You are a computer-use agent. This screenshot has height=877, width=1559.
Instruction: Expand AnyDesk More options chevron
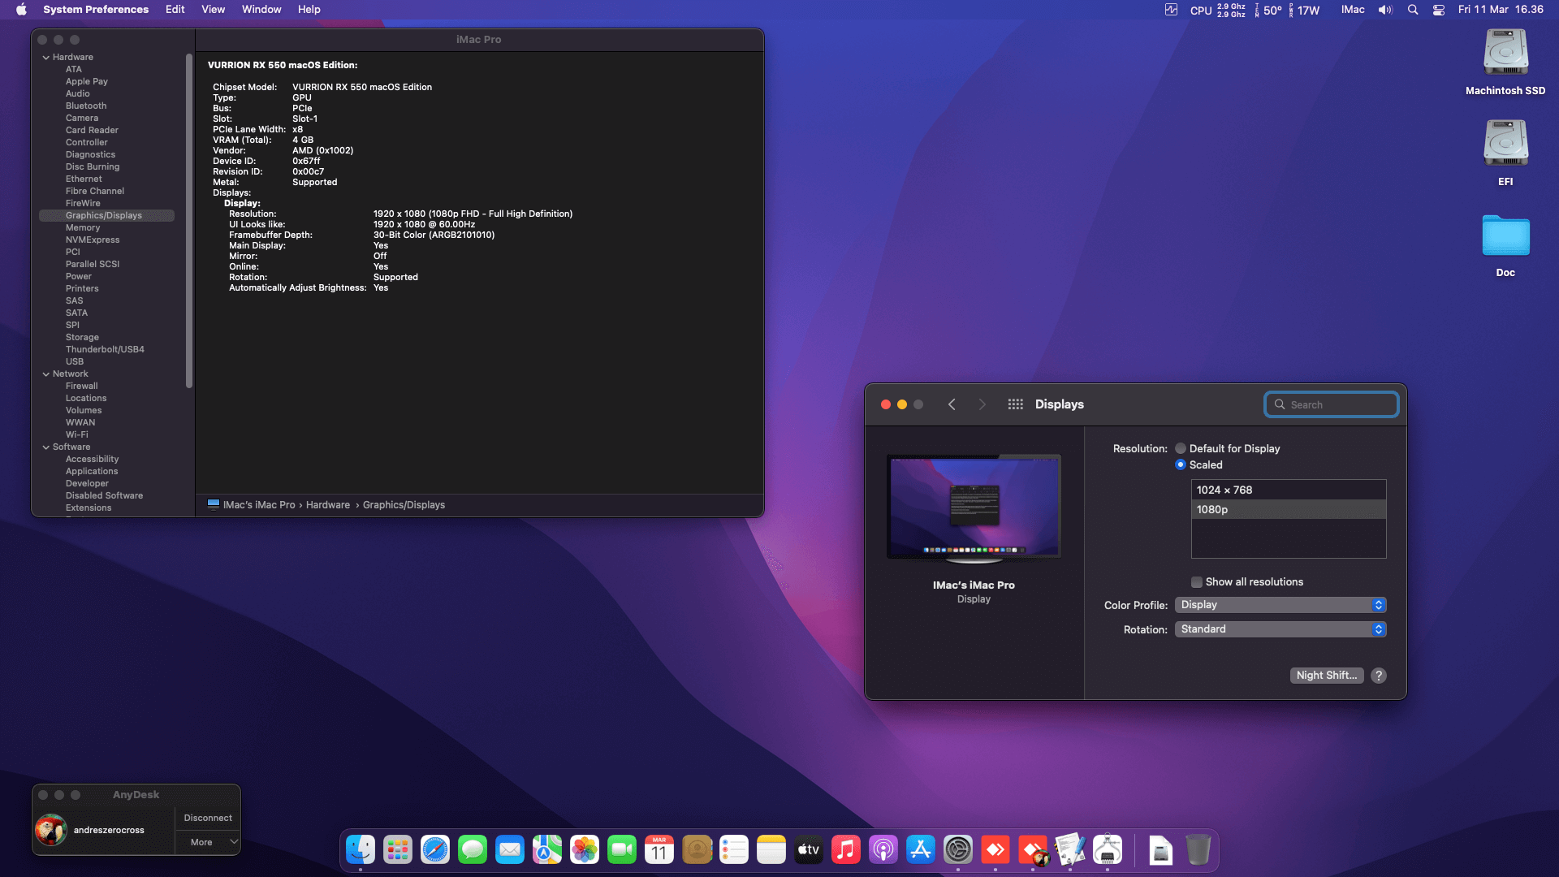pos(234,842)
